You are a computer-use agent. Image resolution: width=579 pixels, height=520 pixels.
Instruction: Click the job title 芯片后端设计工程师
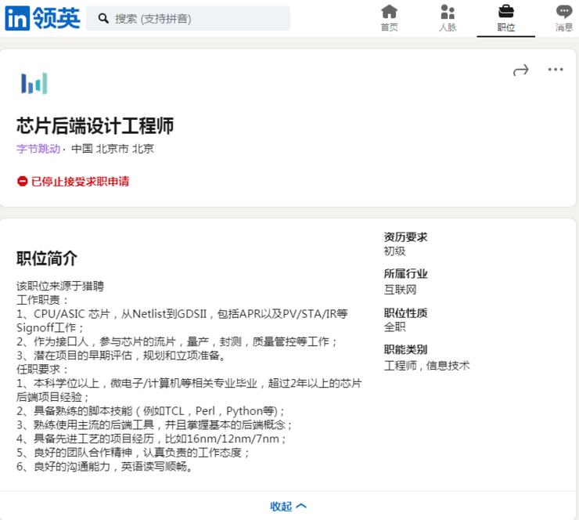click(x=95, y=125)
